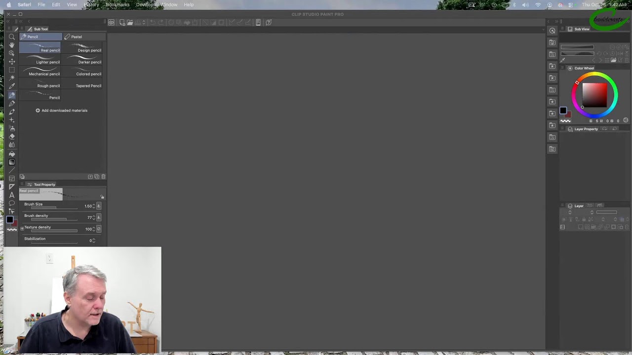Switch to the Pencil tool group tab

tap(41, 36)
